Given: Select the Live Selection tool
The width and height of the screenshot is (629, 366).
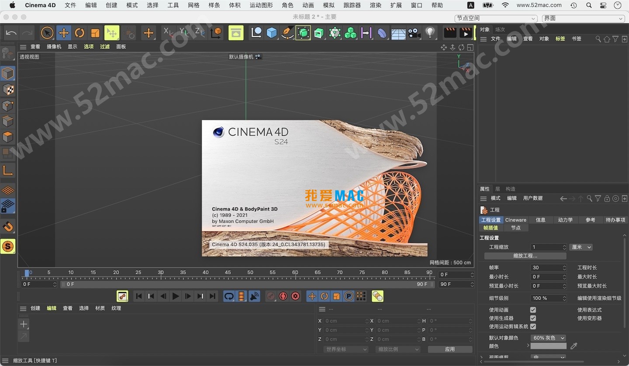Looking at the screenshot, I should point(47,33).
